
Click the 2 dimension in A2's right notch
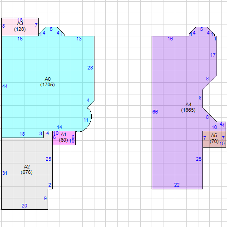point(49,185)
